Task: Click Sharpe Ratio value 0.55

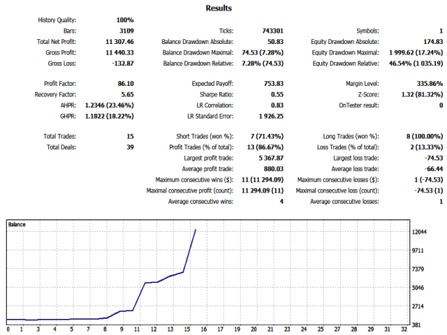Action: click(277, 95)
